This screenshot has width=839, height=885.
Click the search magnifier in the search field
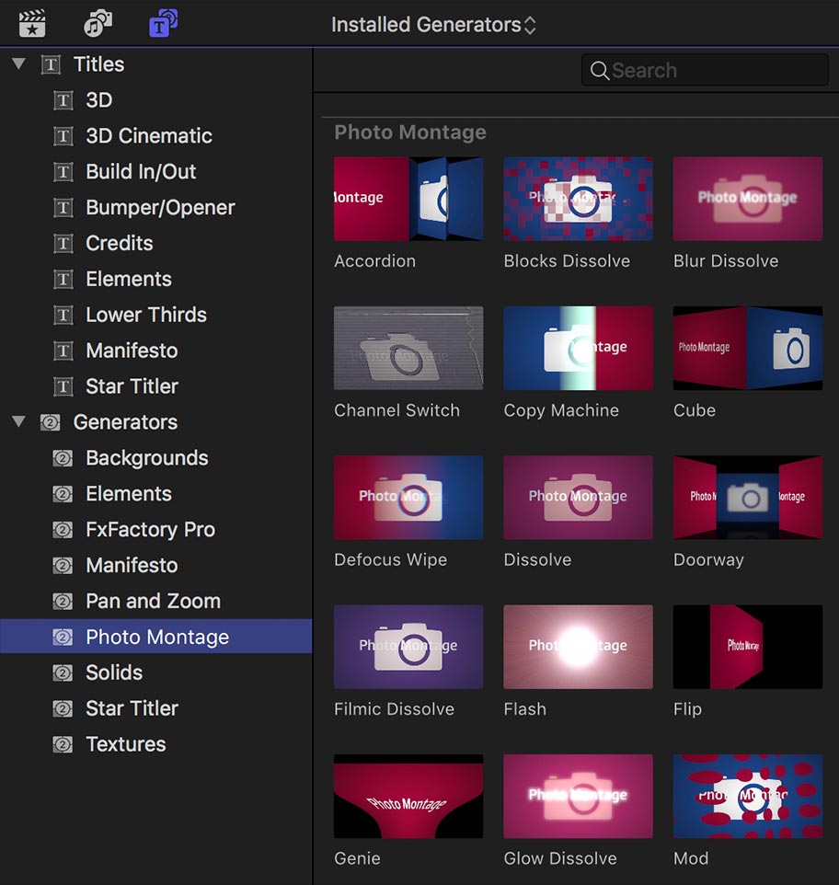click(x=599, y=70)
